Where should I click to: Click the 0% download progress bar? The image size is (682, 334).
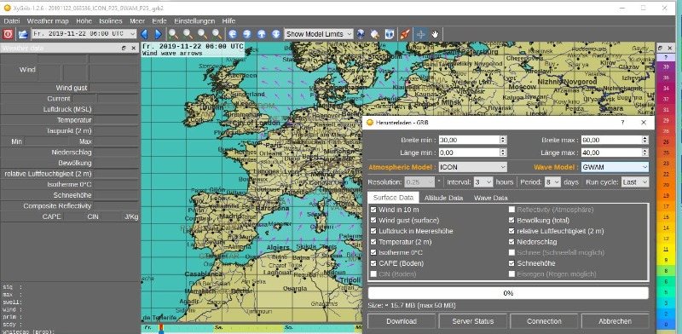pos(508,293)
